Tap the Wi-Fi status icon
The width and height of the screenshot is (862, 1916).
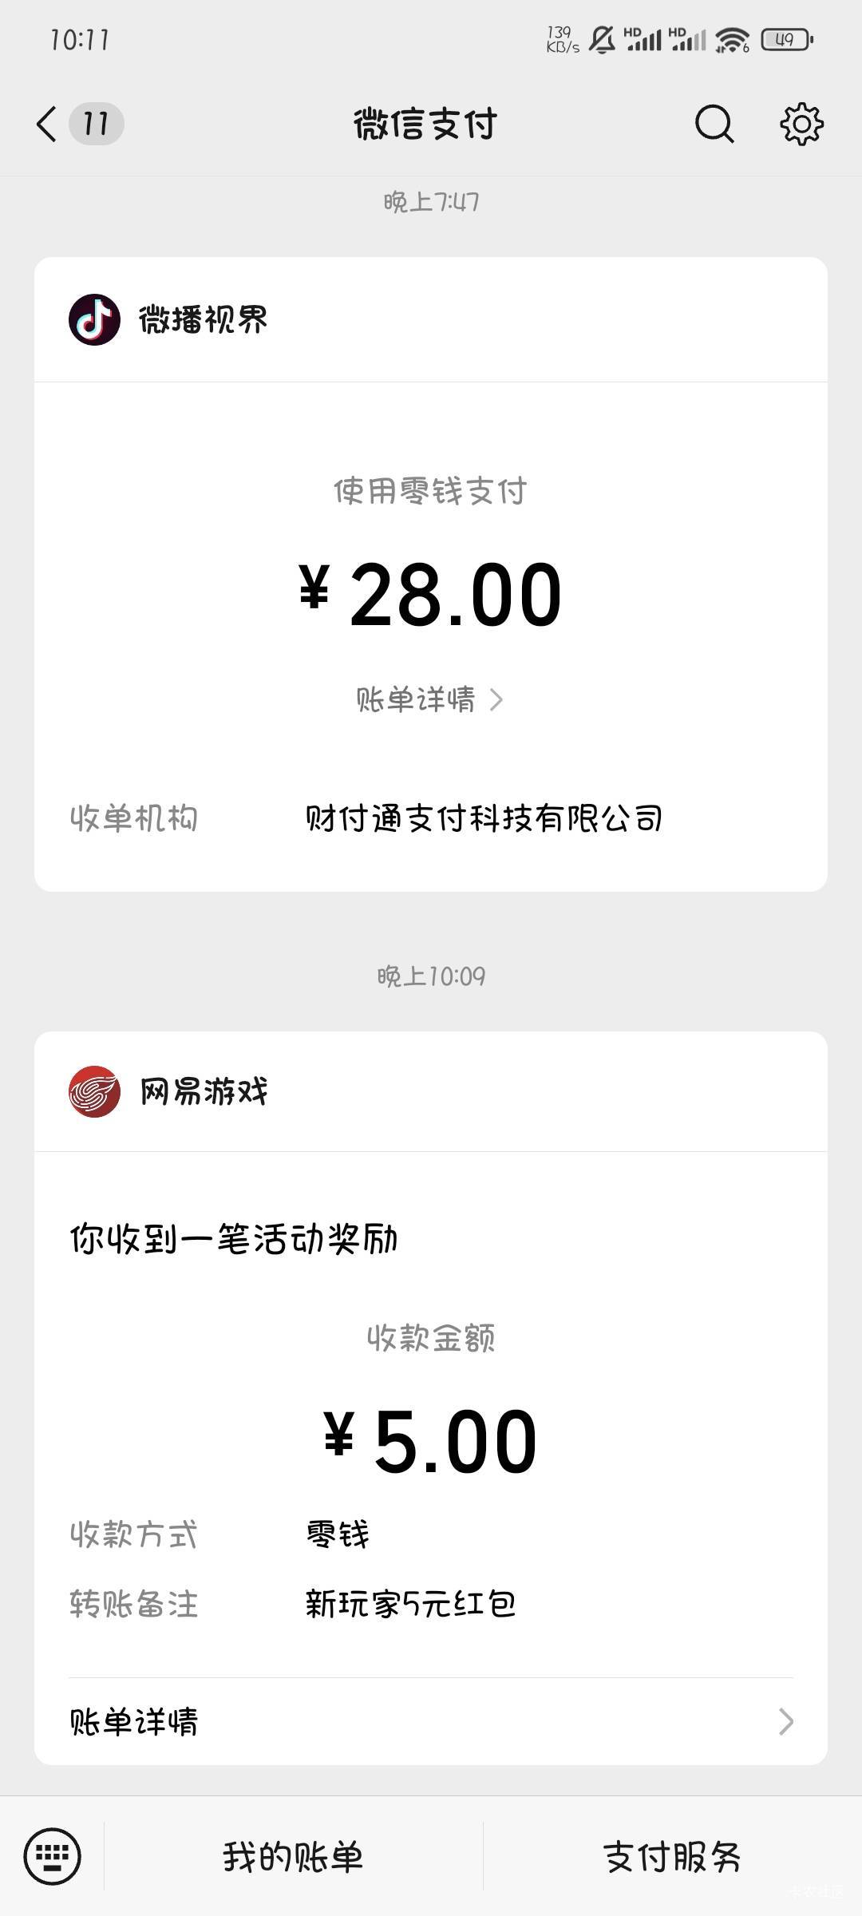(x=732, y=39)
